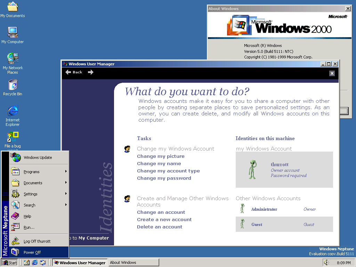The height and width of the screenshot is (267, 356).
Task: Open the Recycle Bin desktop icon
Action: click(13, 85)
